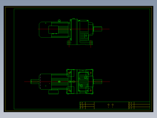The width and height of the screenshot is (157, 118).
Task: Select right output shaft in bottom view
Action: pyautogui.click(x=98, y=82)
